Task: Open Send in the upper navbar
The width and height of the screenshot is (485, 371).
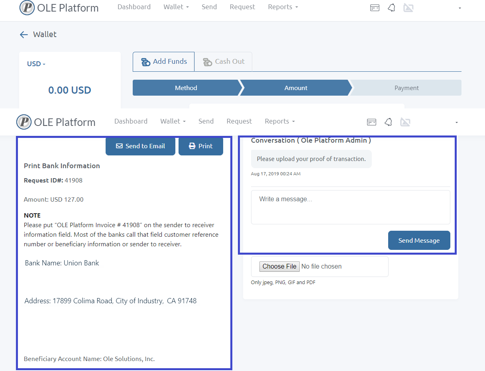Action: pos(209,7)
